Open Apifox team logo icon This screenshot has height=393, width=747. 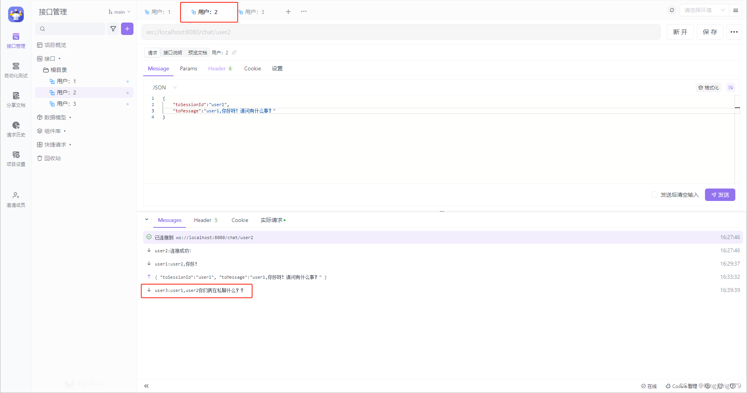16,14
